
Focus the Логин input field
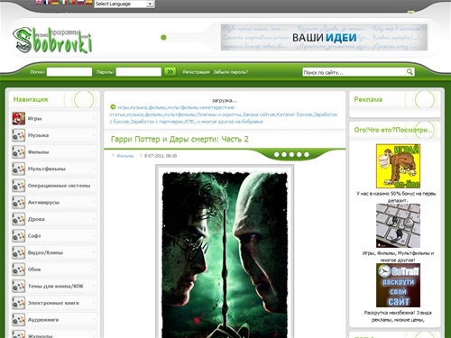[69, 72]
